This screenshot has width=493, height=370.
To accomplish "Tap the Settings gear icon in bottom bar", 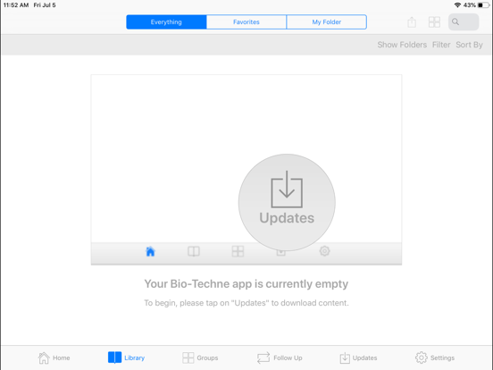I will pyautogui.click(x=421, y=357).
